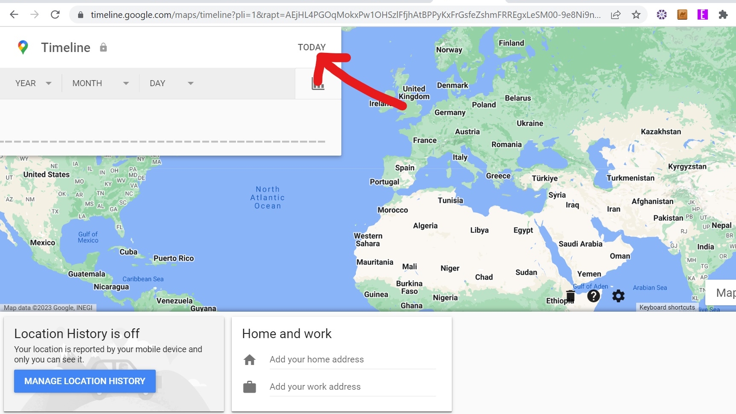Open the DAY dropdown
Viewport: 736px width, 414px height.
[x=172, y=84]
